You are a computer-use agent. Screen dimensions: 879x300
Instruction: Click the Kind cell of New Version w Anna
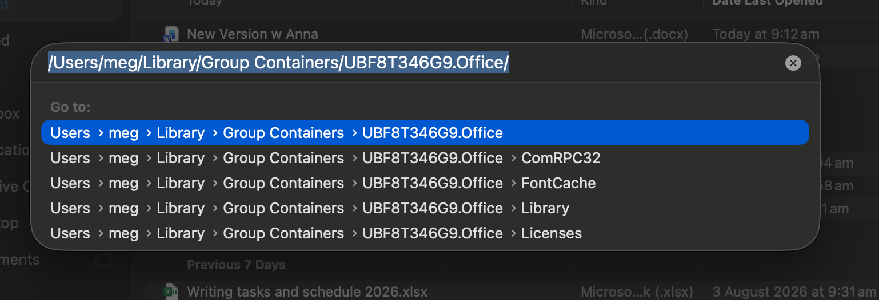pyautogui.click(x=634, y=34)
